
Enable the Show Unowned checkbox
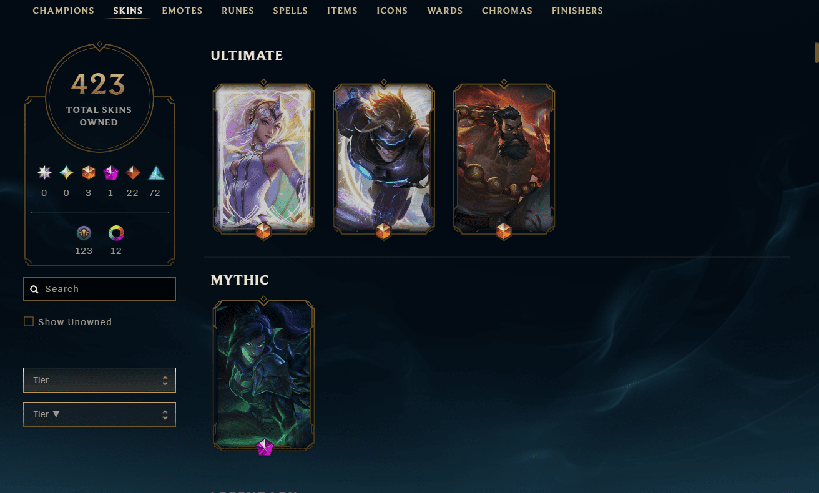(29, 321)
